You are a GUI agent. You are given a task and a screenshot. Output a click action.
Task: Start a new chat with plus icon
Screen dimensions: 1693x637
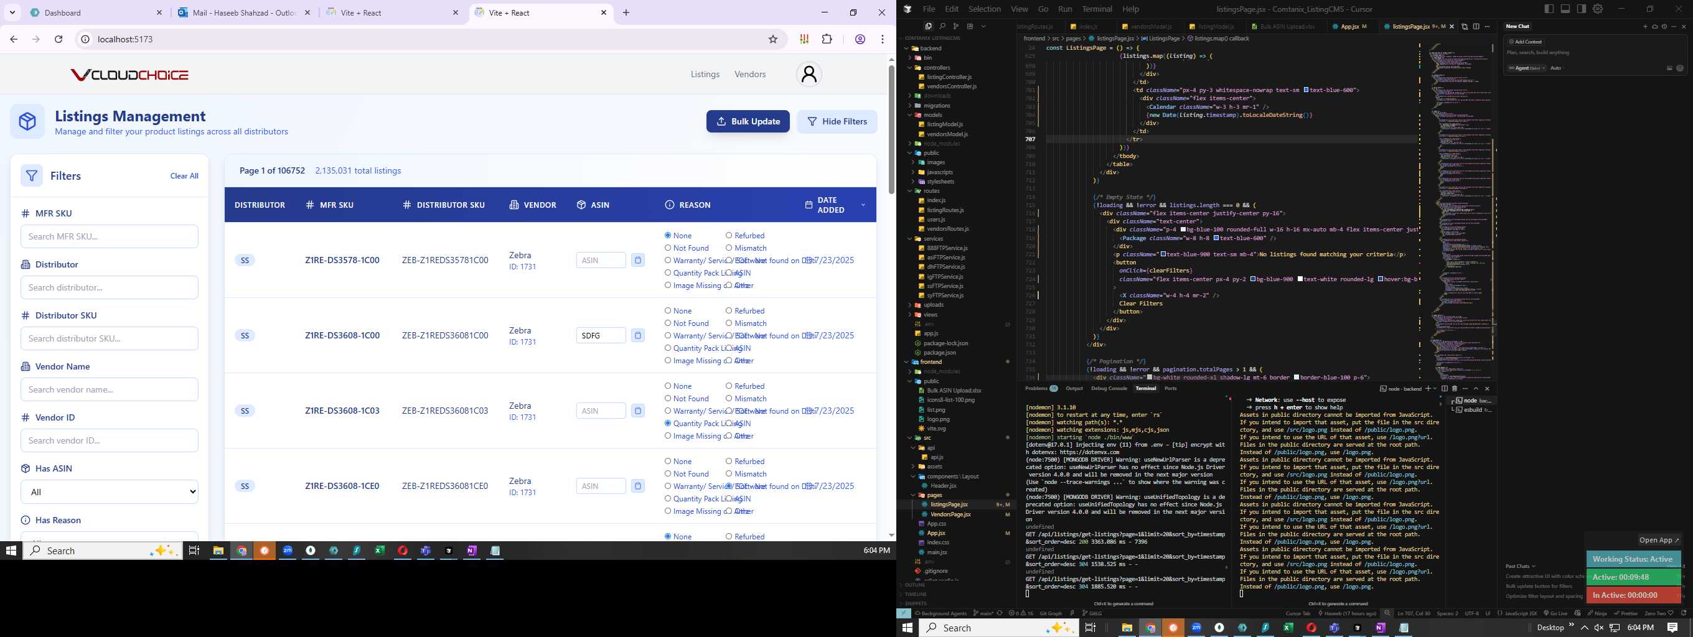[1645, 26]
